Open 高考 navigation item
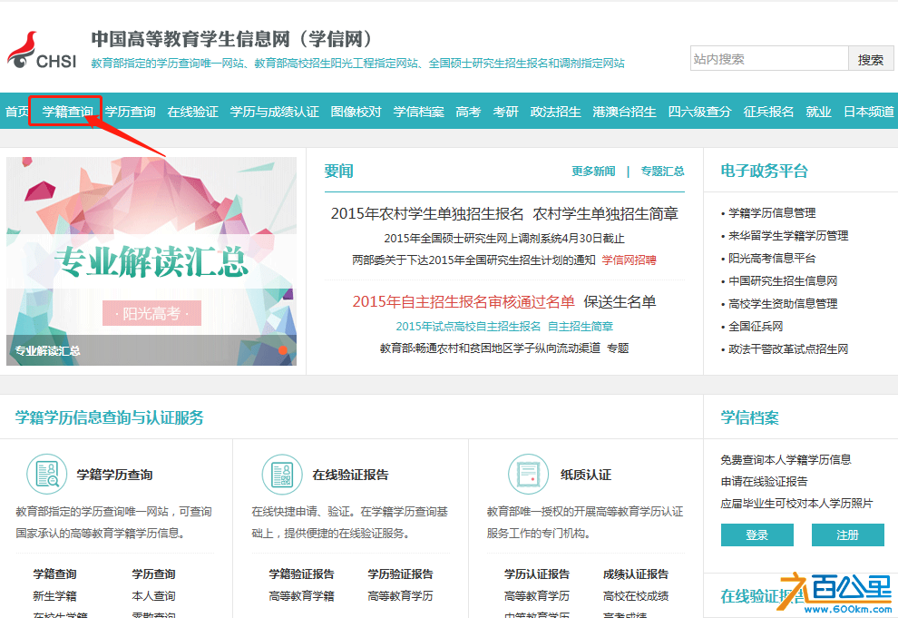 [x=468, y=112]
